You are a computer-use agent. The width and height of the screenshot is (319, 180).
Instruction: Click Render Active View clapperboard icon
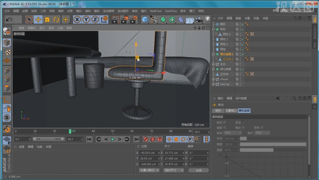115,20
